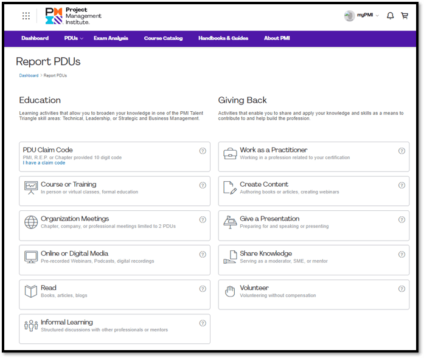Click 'I have a claim code' link

(x=44, y=163)
